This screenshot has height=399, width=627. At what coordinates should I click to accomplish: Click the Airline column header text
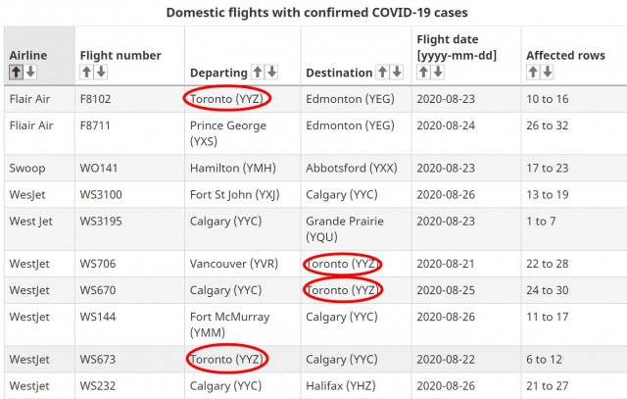(27, 56)
